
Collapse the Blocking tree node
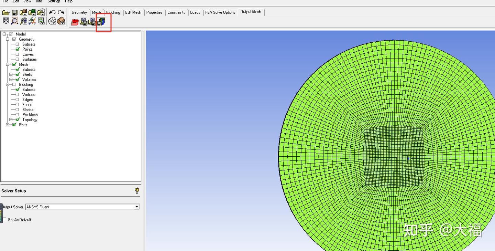point(8,84)
